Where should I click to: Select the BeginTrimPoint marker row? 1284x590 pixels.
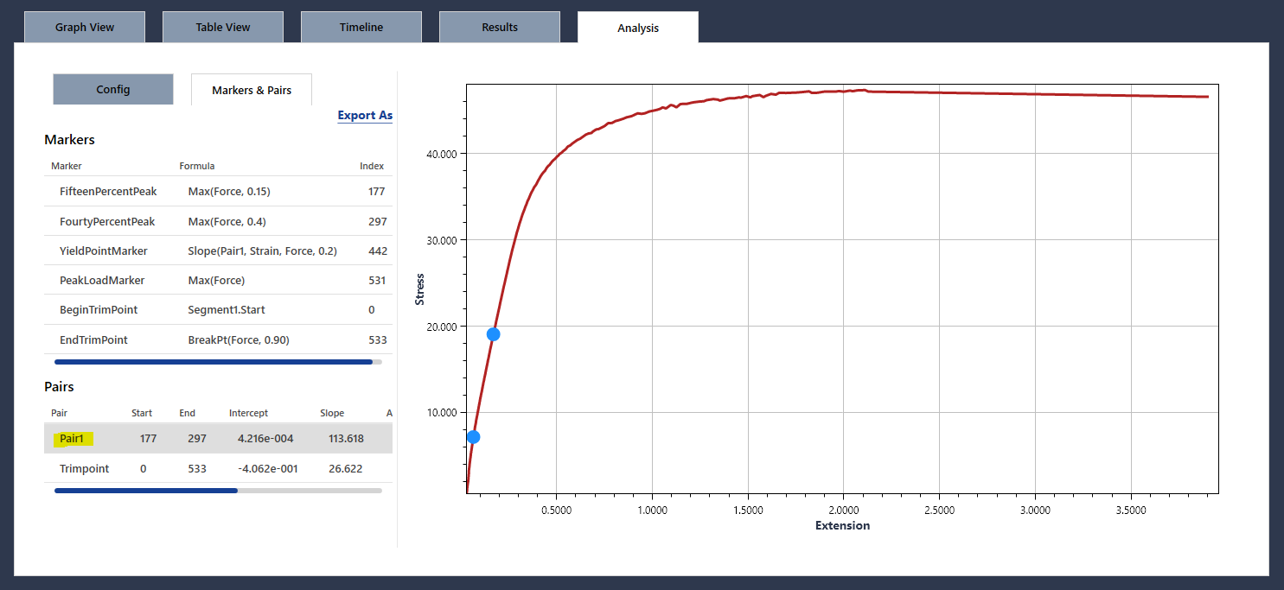coord(218,309)
